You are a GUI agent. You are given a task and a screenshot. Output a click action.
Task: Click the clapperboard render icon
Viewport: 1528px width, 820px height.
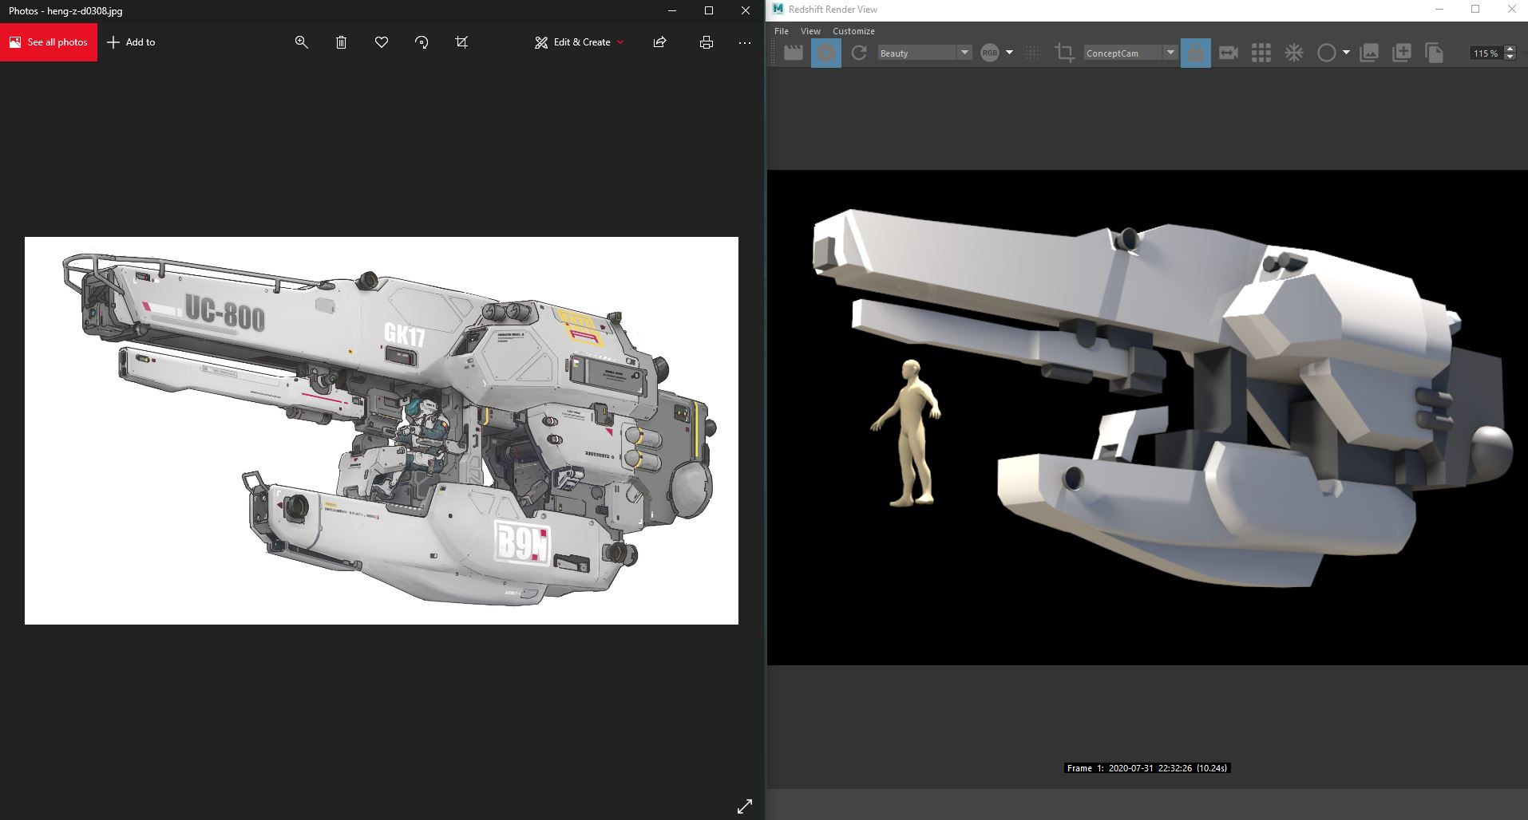(x=793, y=53)
